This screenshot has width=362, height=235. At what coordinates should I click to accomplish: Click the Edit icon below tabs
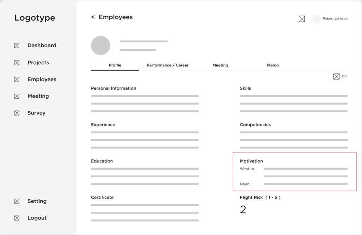point(336,76)
